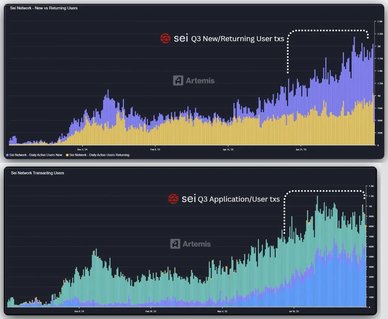The height and width of the screenshot is (319, 388).
Task: Click the 'Feb 8, '25' x-axis label
Action: pos(155,149)
